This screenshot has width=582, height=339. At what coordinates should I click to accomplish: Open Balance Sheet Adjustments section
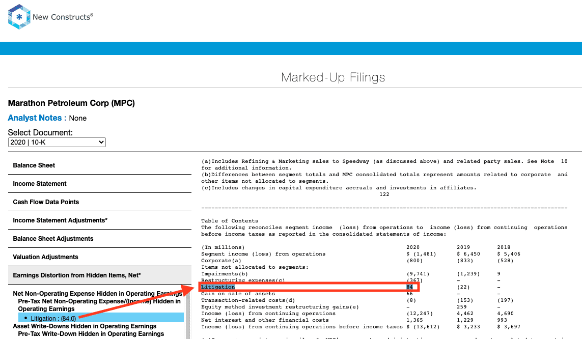click(x=99, y=239)
